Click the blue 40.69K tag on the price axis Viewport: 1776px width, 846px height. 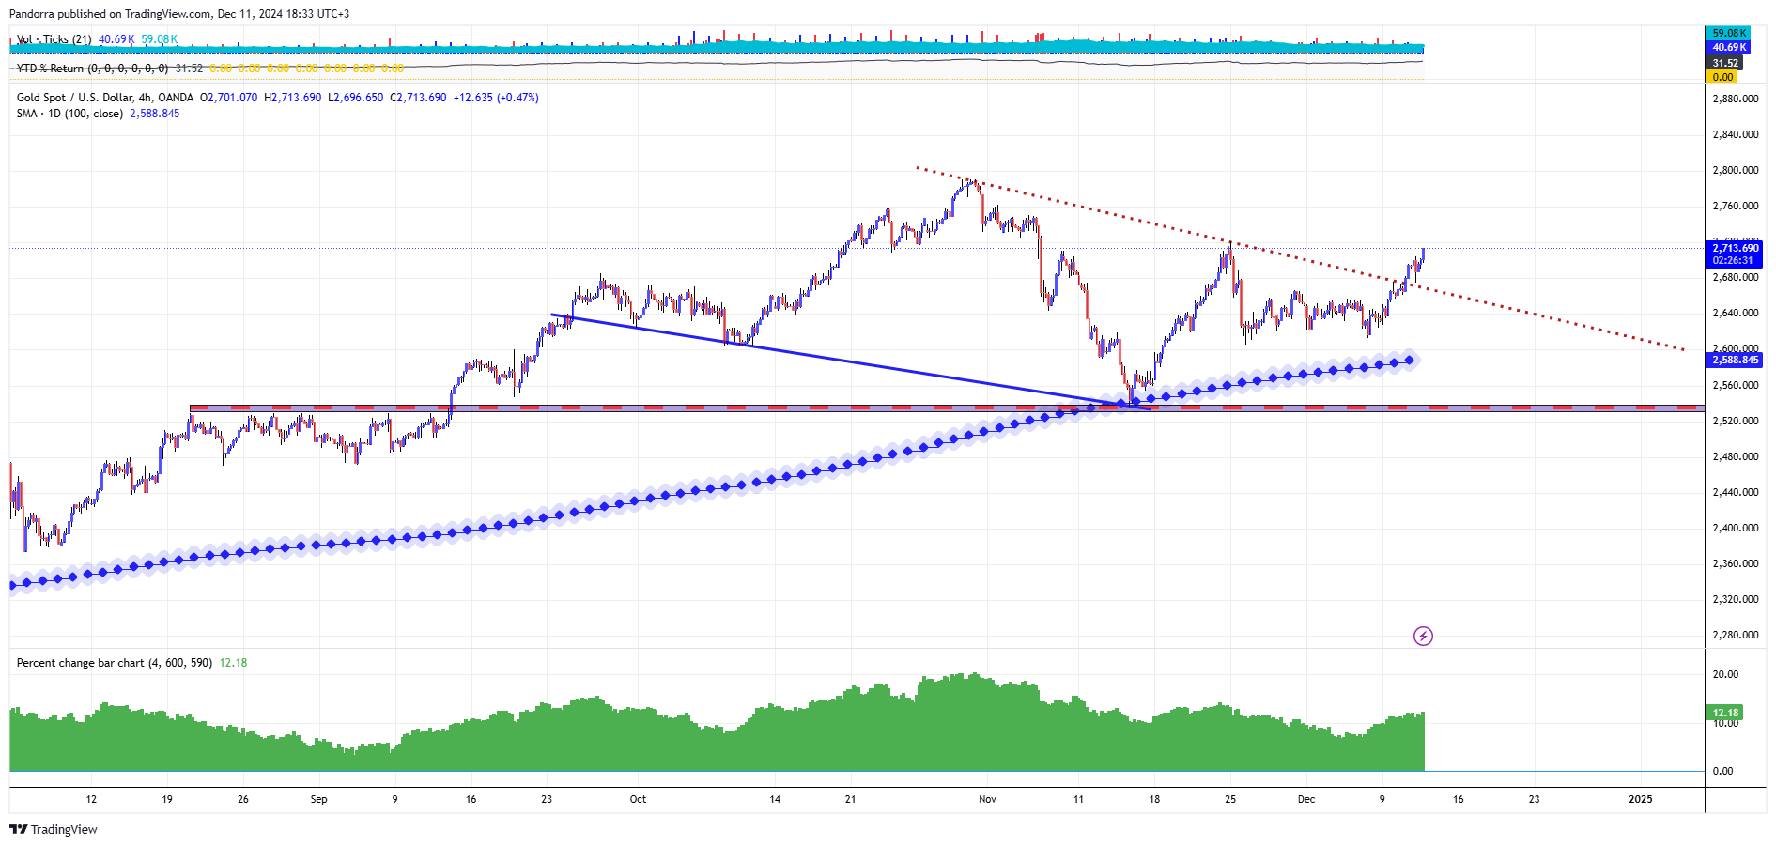click(x=1728, y=47)
